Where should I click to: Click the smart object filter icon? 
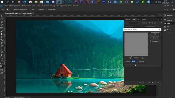(x=155, y=23)
